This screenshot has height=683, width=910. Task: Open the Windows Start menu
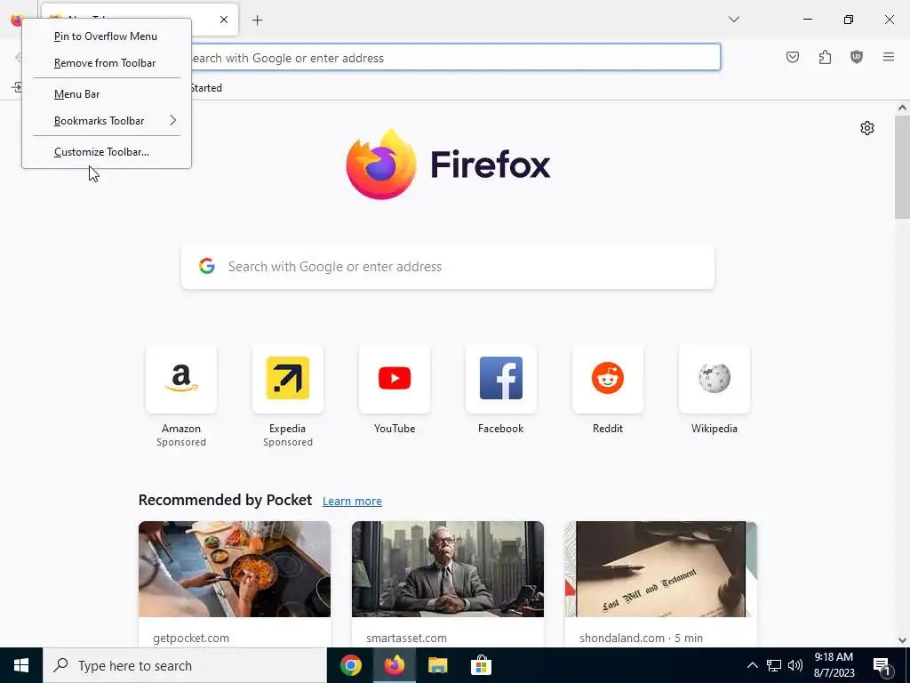21,665
